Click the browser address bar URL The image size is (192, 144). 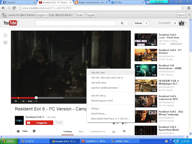point(47,8)
